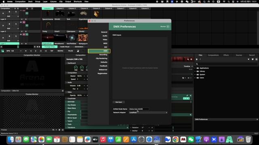The height and width of the screenshot is (145, 259).
Task: Adjust the RGB dashboard knob
Action: (x=76, y=67)
